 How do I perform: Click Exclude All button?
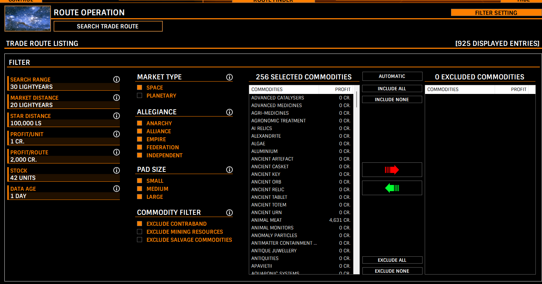coord(392,260)
